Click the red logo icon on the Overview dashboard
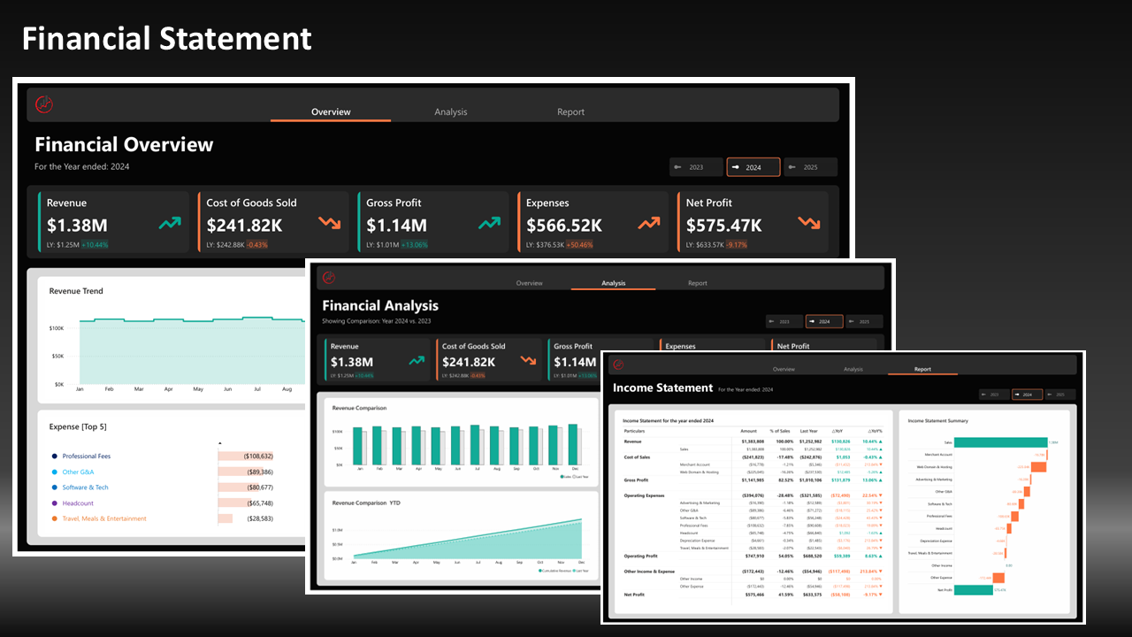This screenshot has height=637, width=1132. click(x=44, y=104)
